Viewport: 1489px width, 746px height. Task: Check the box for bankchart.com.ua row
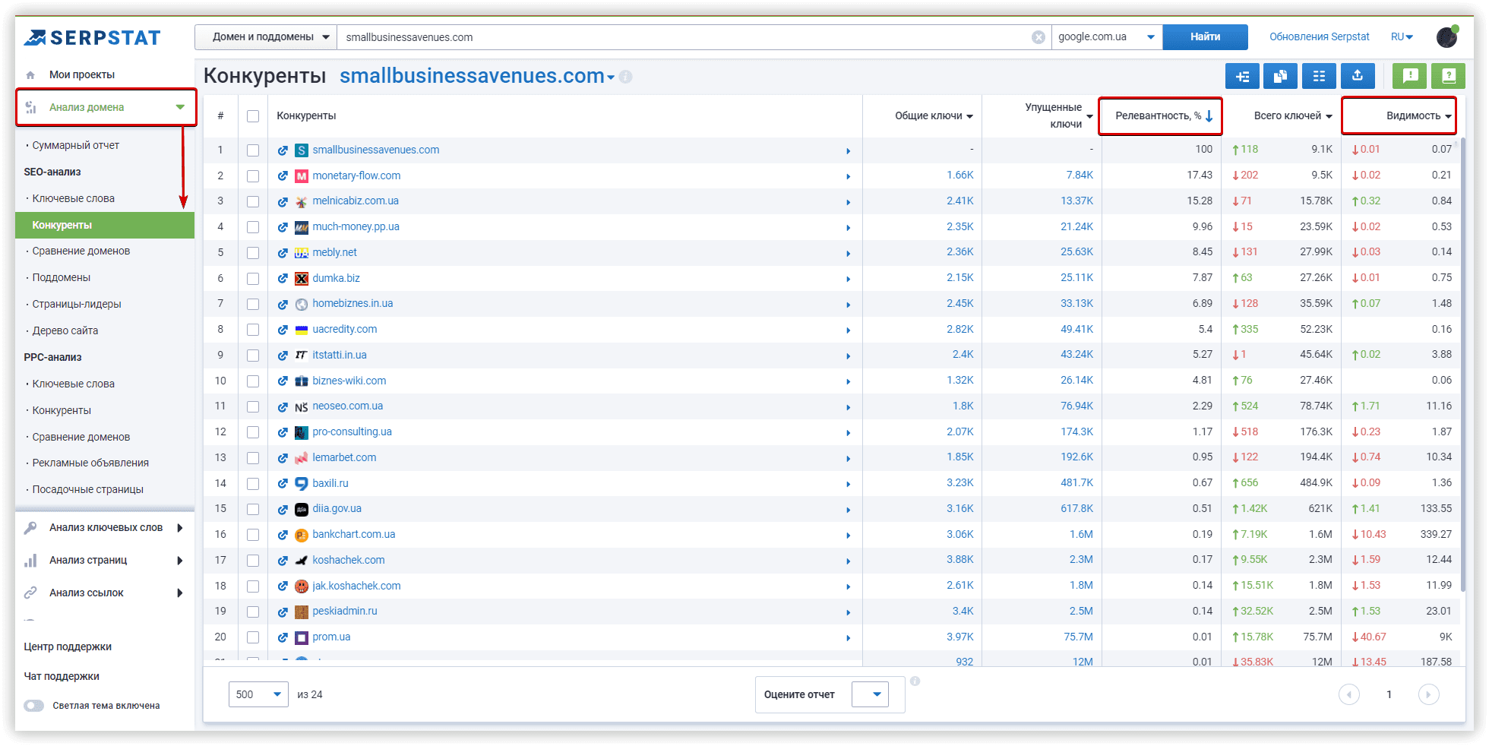(253, 536)
